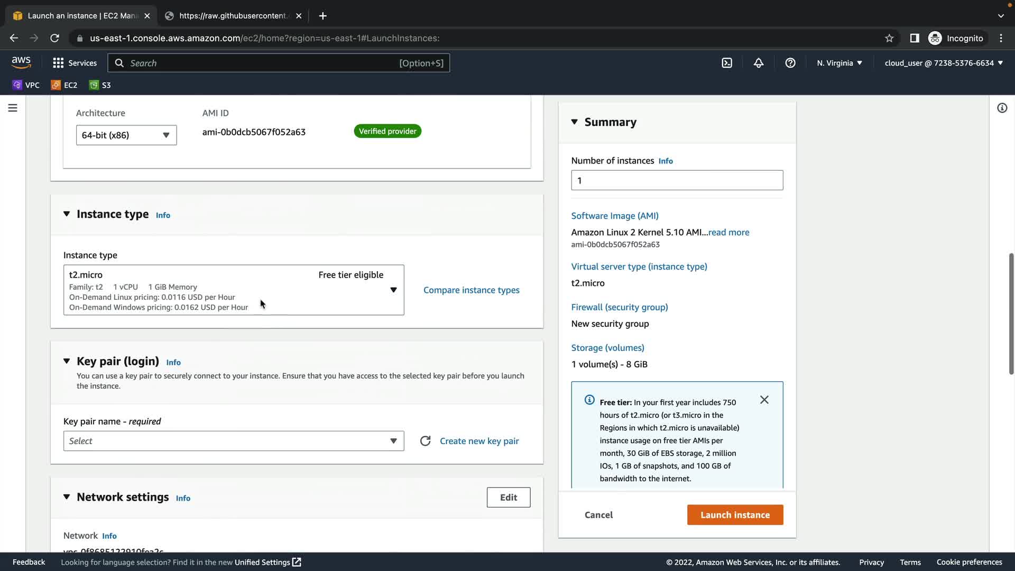Open AWS CloudShell icon
Screen dimensions: 1015x571
point(727,63)
